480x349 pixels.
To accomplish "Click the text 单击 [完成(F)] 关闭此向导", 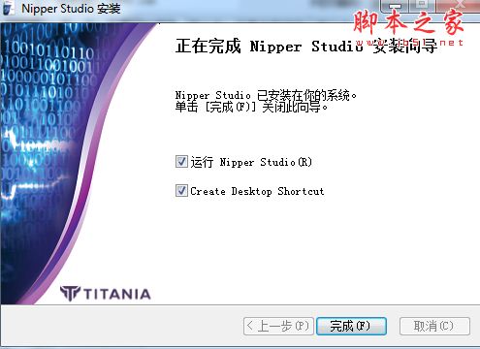I will point(251,107).
